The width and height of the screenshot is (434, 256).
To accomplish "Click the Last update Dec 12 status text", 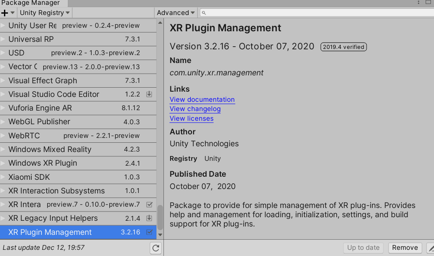I will [44, 248].
